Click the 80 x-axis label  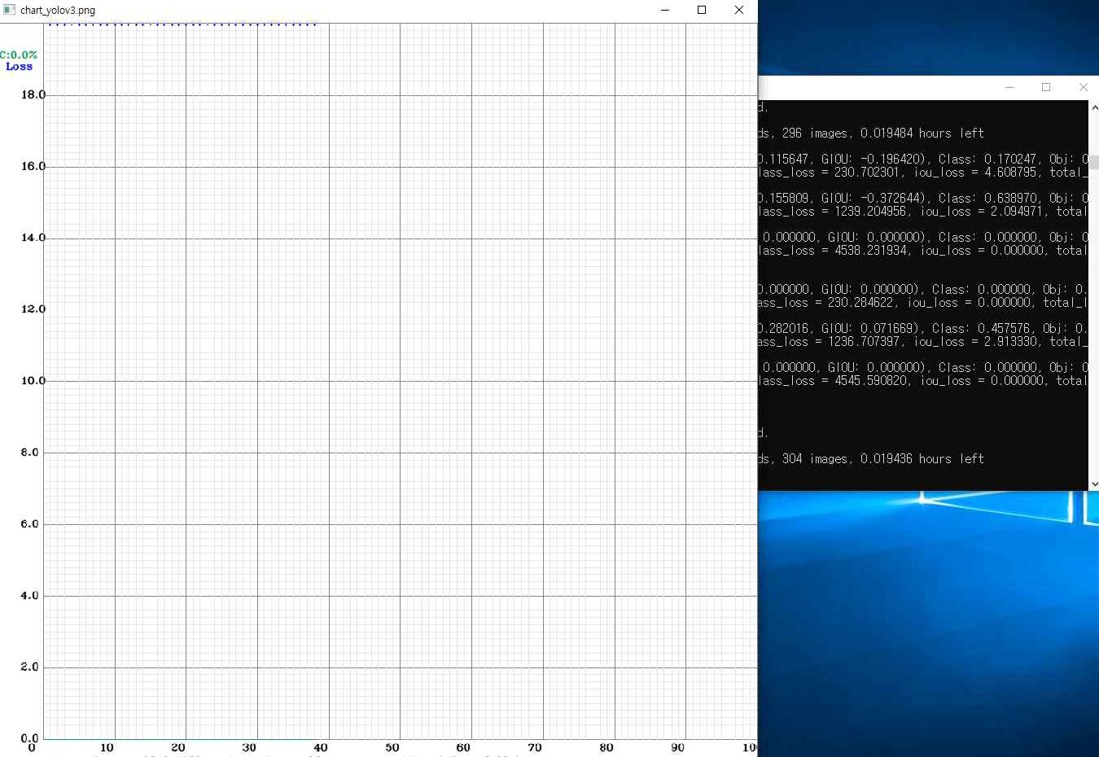tap(606, 747)
